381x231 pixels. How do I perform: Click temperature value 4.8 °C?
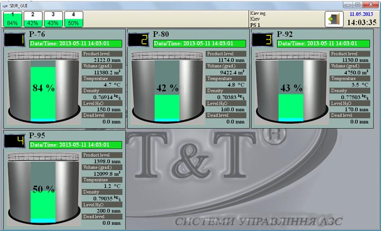coord(236,85)
